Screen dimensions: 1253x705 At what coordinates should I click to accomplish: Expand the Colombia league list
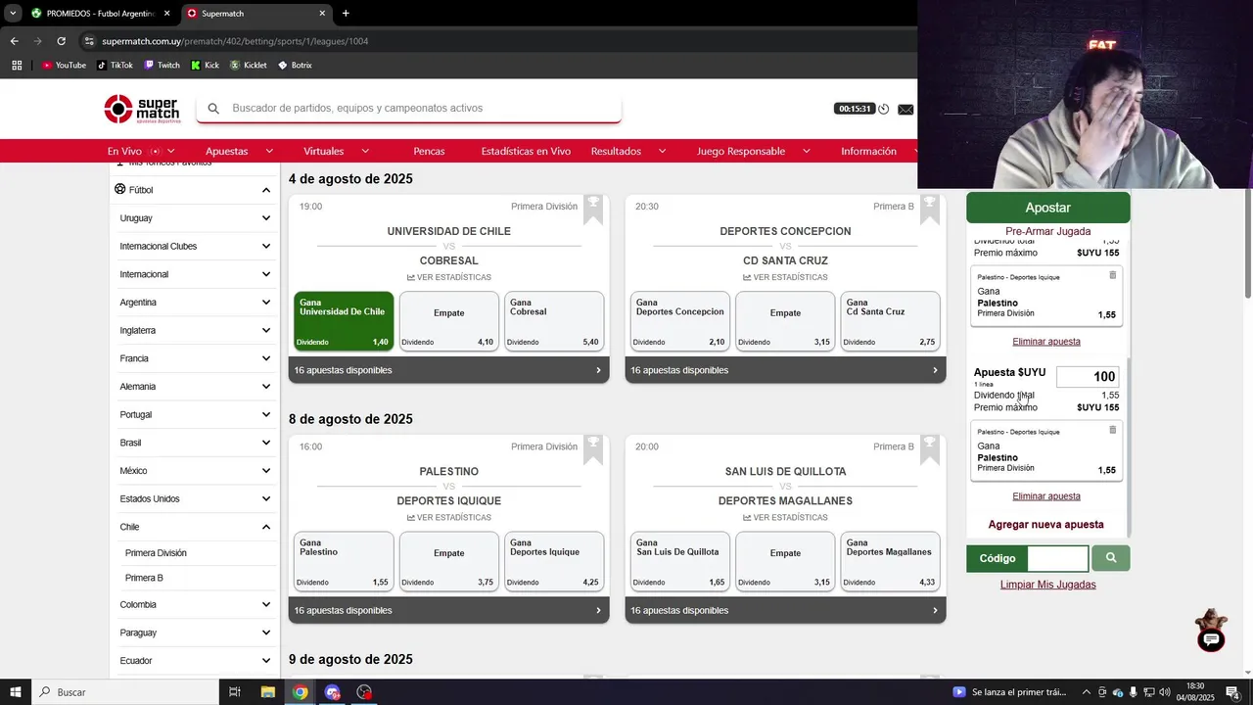[265, 605]
